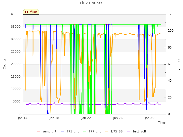The width and height of the screenshot is (183, 137).
Task: Click the 120 right axis value
Action: pyautogui.click(x=171, y=14)
